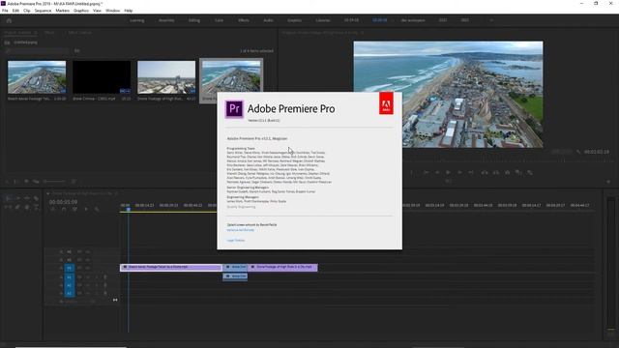Select the Type tool
Screen dimensions: 619x348
click(x=36, y=207)
